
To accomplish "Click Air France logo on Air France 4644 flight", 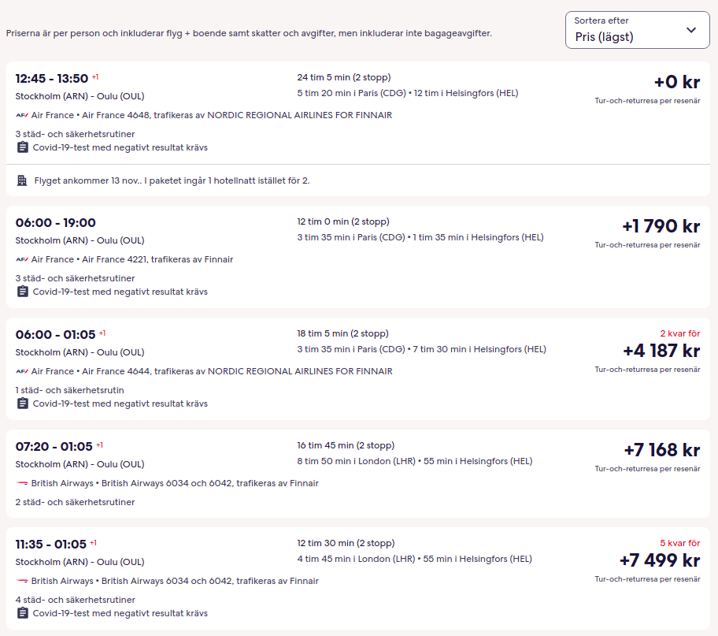I will coord(22,371).
